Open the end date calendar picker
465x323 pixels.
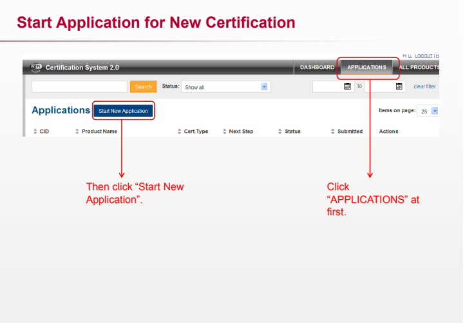(x=399, y=86)
